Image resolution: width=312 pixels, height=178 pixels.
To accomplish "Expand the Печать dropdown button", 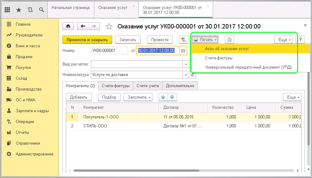I will 205,40.
